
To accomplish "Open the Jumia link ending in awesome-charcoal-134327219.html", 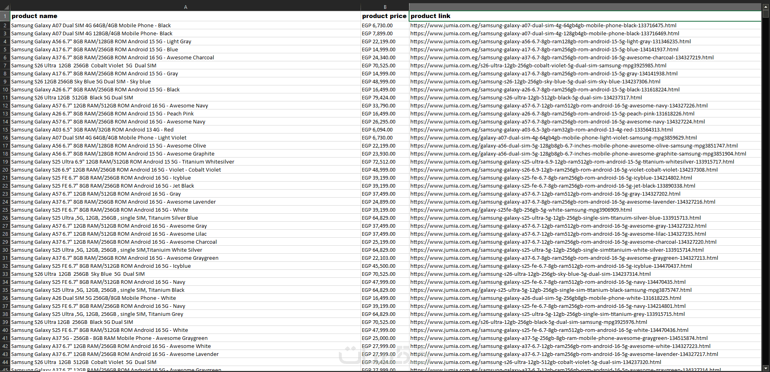I will coord(562,57).
